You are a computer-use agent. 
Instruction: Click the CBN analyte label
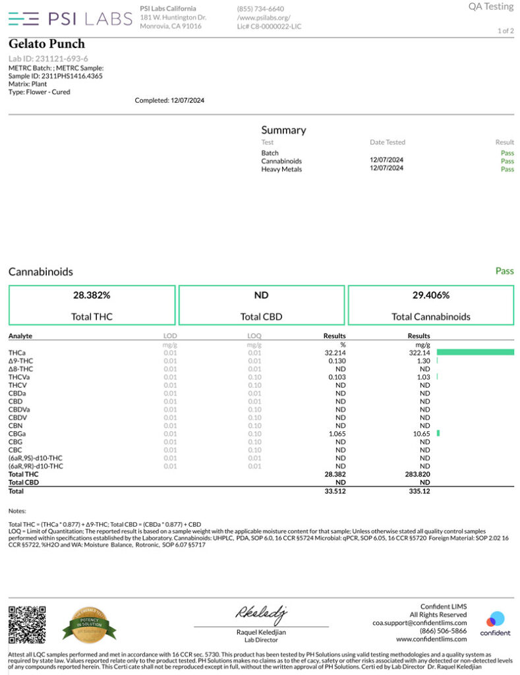tap(16, 425)
